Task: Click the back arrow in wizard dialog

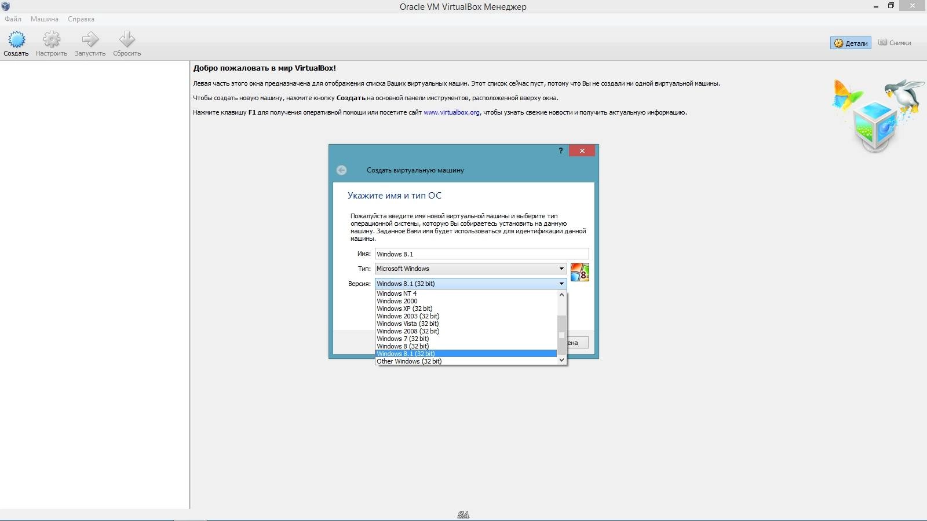Action: coord(341,170)
